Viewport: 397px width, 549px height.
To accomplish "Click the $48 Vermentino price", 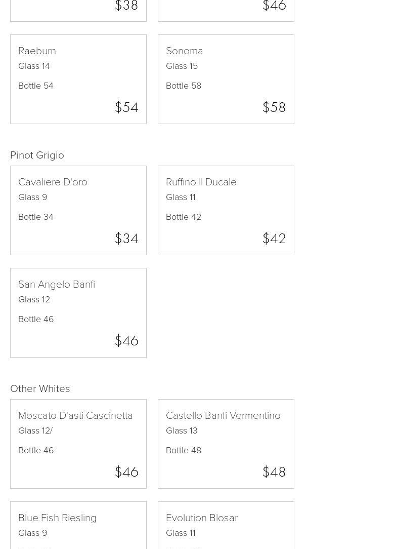I will tap(274, 472).
